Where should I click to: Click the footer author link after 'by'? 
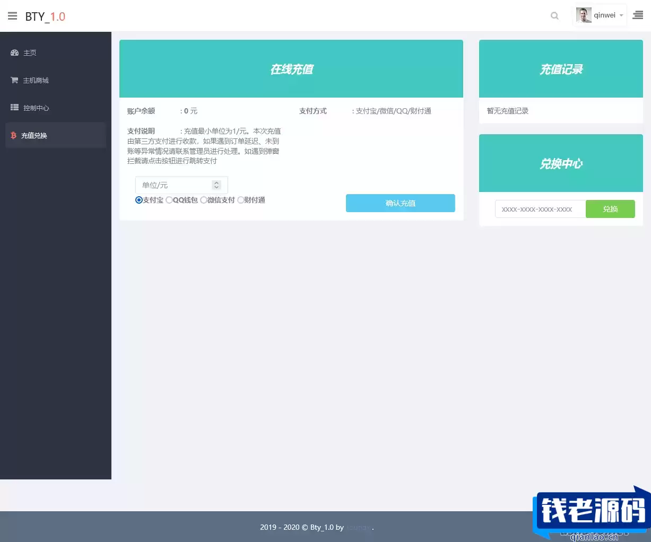(x=359, y=527)
